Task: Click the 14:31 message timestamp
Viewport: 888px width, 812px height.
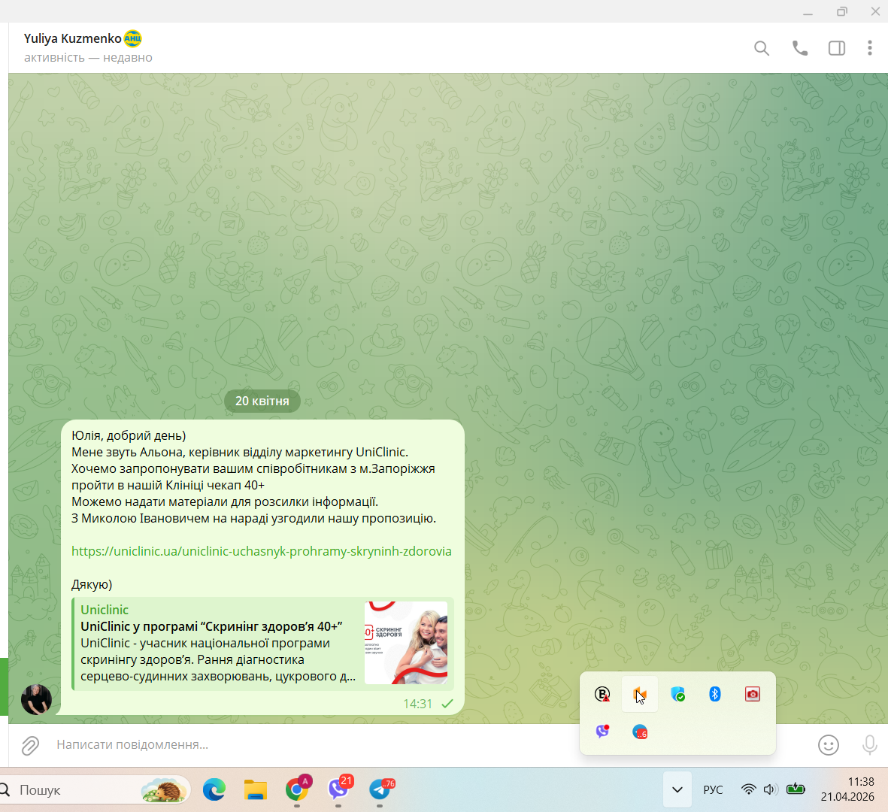Action: click(x=417, y=704)
